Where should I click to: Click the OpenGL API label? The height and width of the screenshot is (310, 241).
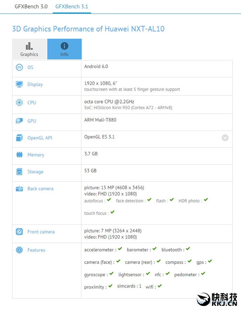pyautogui.click(x=40, y=138)
